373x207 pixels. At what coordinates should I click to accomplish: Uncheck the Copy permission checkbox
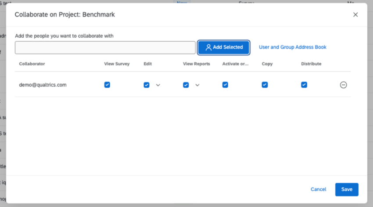(x=265, y=85)
